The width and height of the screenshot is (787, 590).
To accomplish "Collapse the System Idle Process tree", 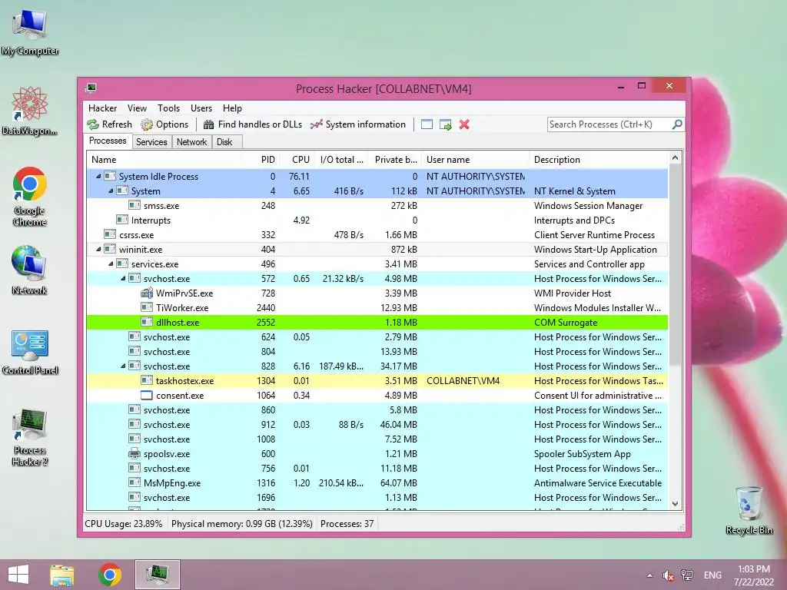I will point(98,177).
